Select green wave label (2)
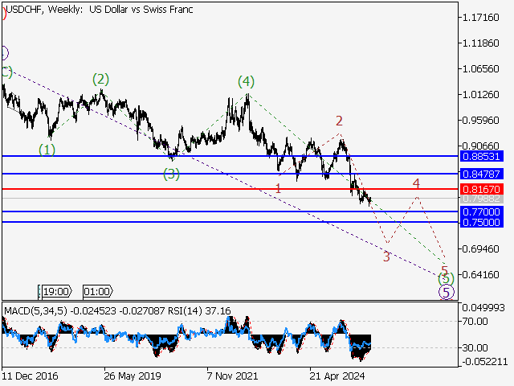 click(x=100, y=79)
